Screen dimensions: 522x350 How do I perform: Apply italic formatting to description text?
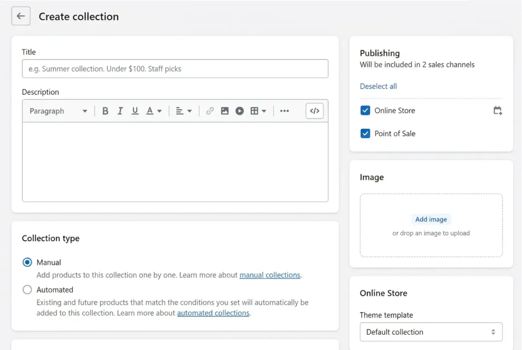(x=120, y=111)
